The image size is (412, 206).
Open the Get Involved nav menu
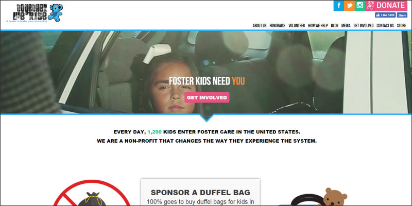tap(364, 26)
